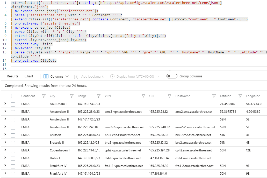
Task: Check the Frankfurt IV fra4-2 row checkbox
Action: [x=13, y=166]
